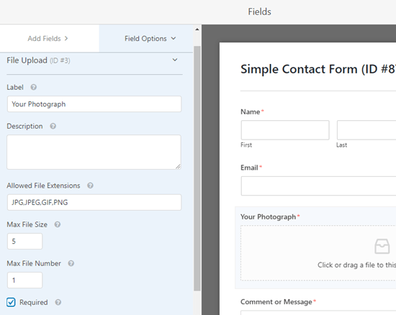Click the help icon beside Required
Image resolution: width=396 pixels, height=315 pixels.
click(58, 302)
